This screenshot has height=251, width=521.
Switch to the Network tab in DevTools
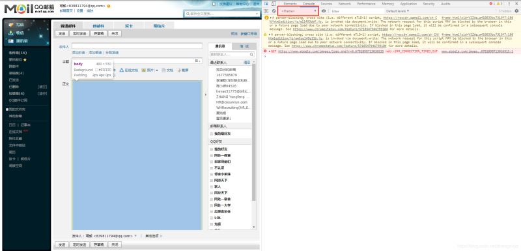345,4
